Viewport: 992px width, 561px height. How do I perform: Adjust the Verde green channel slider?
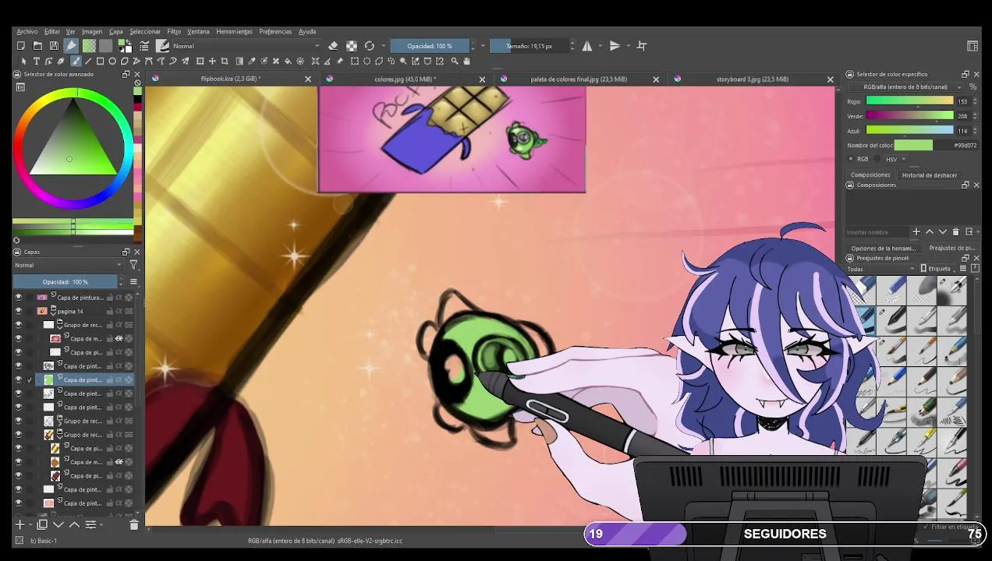[x=909, y=116]
